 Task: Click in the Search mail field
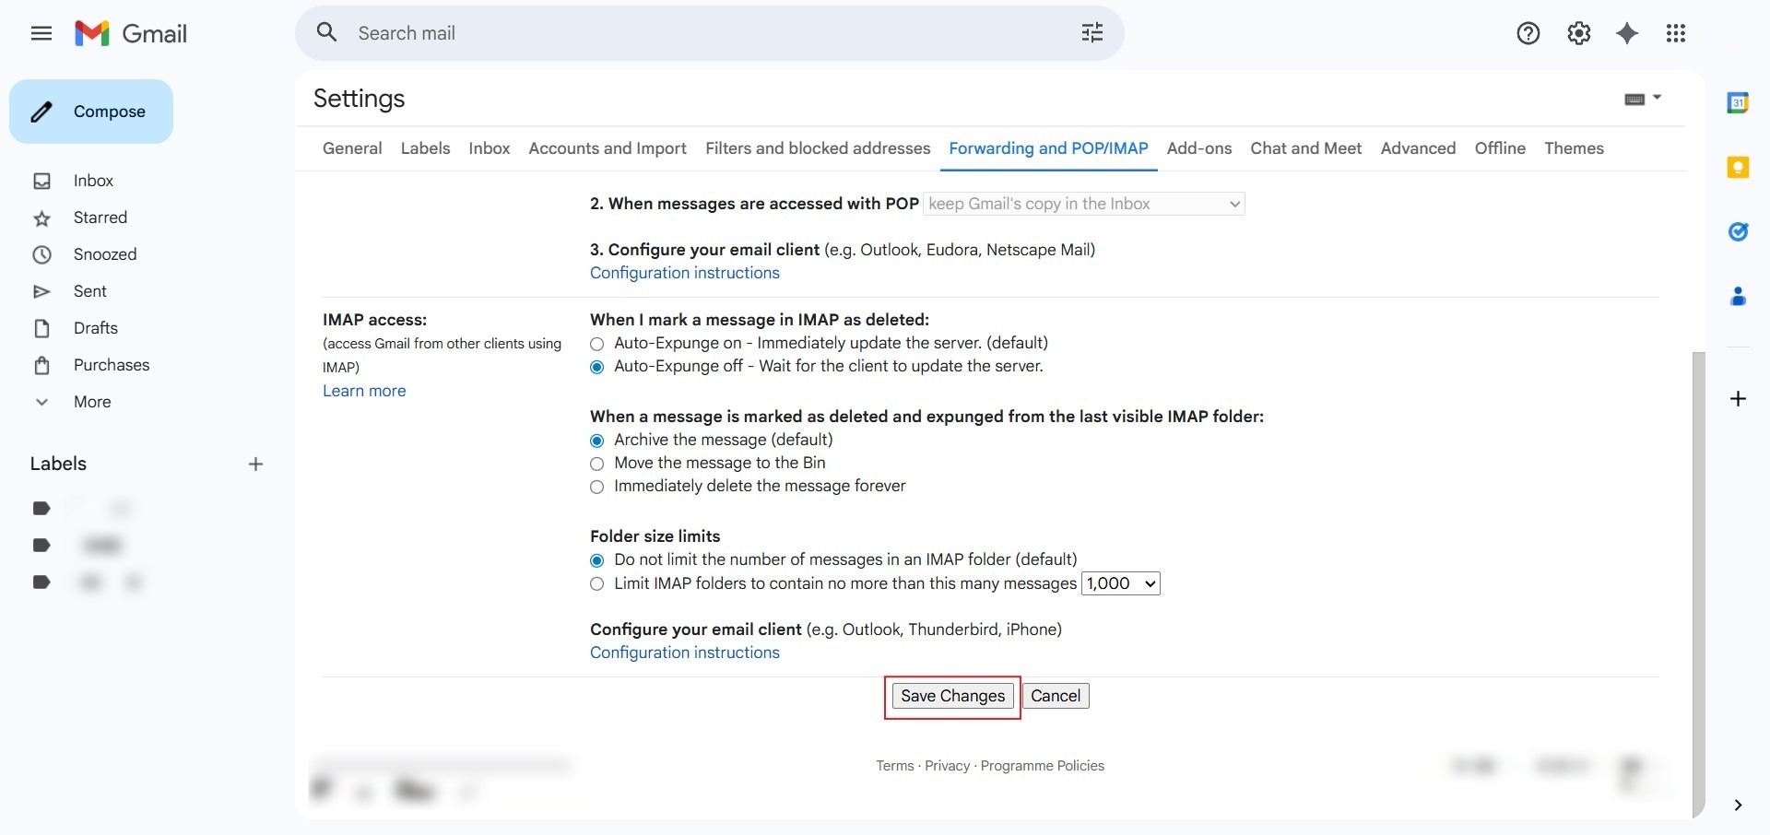701,33
